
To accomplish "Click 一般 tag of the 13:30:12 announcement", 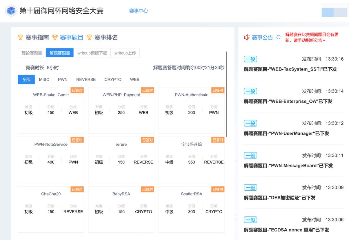I will point(250,123).
